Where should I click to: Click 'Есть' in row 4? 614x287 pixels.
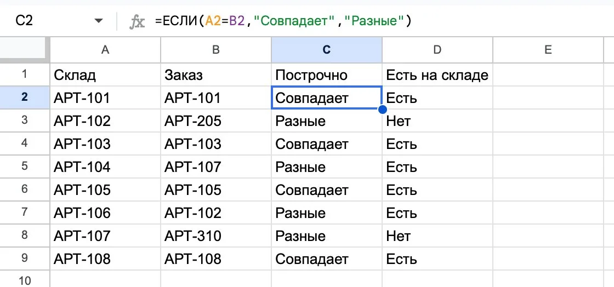tap(437, 143)
